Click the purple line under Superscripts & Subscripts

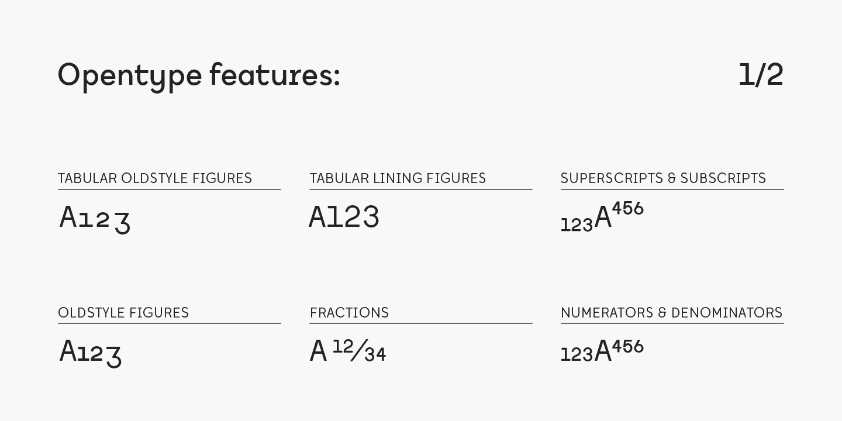672,189
